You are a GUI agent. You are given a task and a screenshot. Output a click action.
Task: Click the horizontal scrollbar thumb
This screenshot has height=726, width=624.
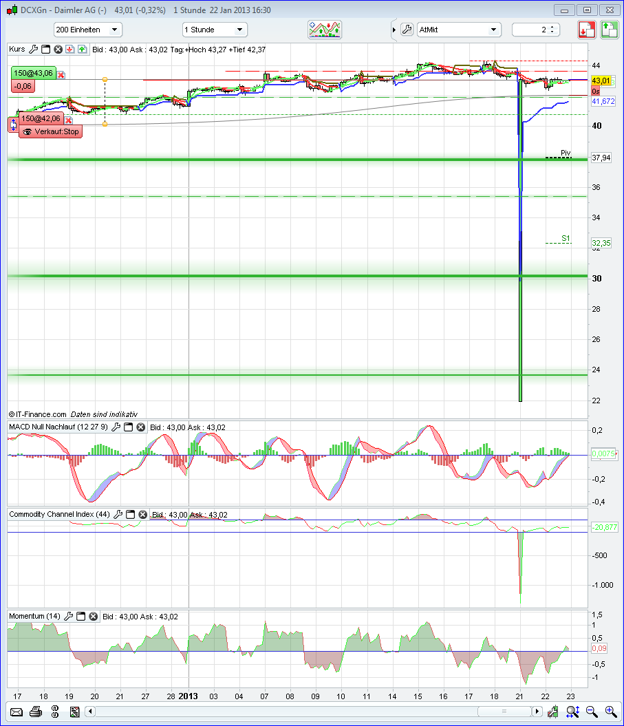coord(504,711)
